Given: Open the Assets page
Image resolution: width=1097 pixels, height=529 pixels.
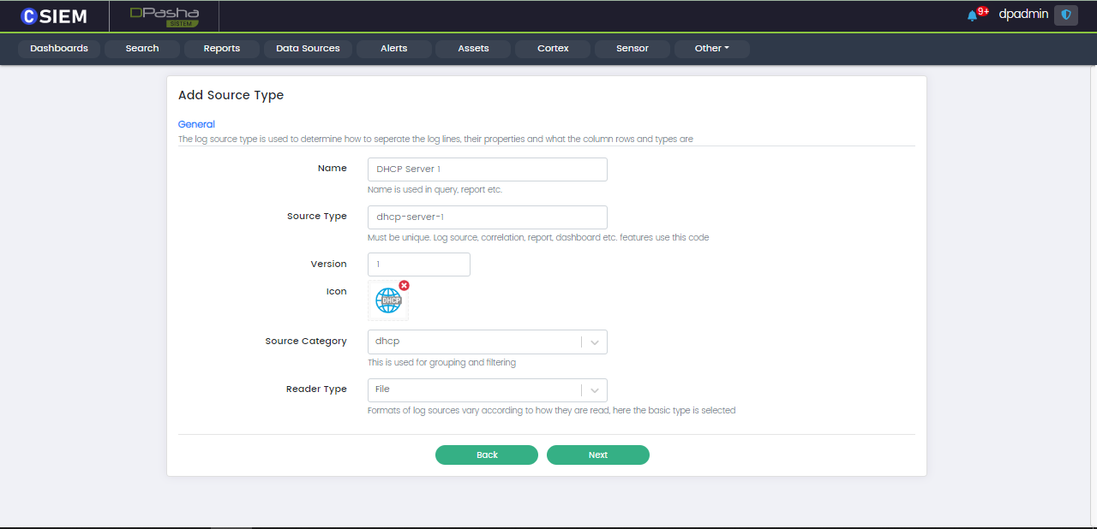Looking at the screenshot, I should click(473, 49).
